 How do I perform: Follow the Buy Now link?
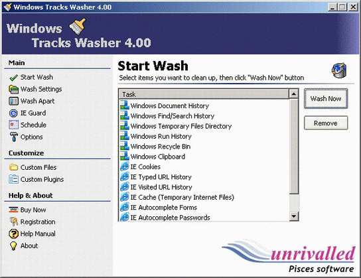(33, 210)
